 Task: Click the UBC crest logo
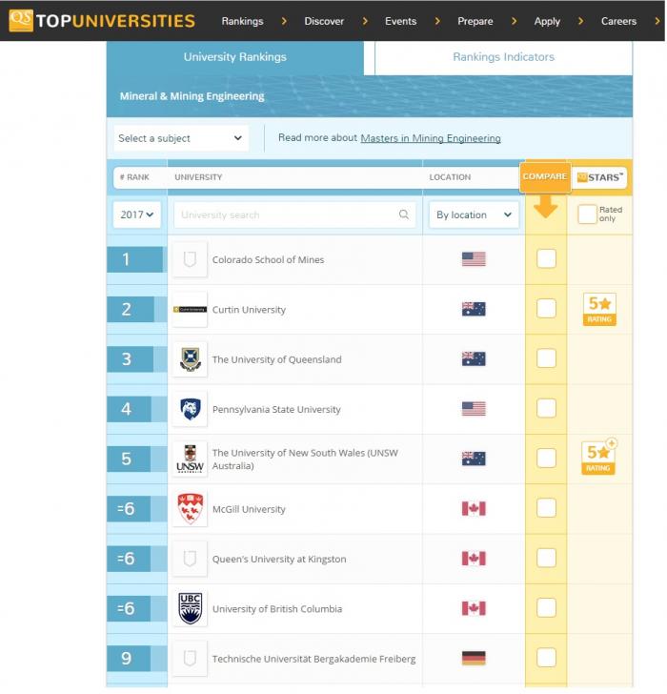(190, 608)
